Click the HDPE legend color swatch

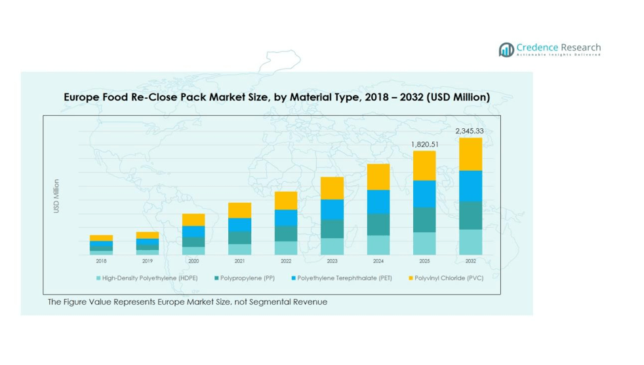(98, 278)
